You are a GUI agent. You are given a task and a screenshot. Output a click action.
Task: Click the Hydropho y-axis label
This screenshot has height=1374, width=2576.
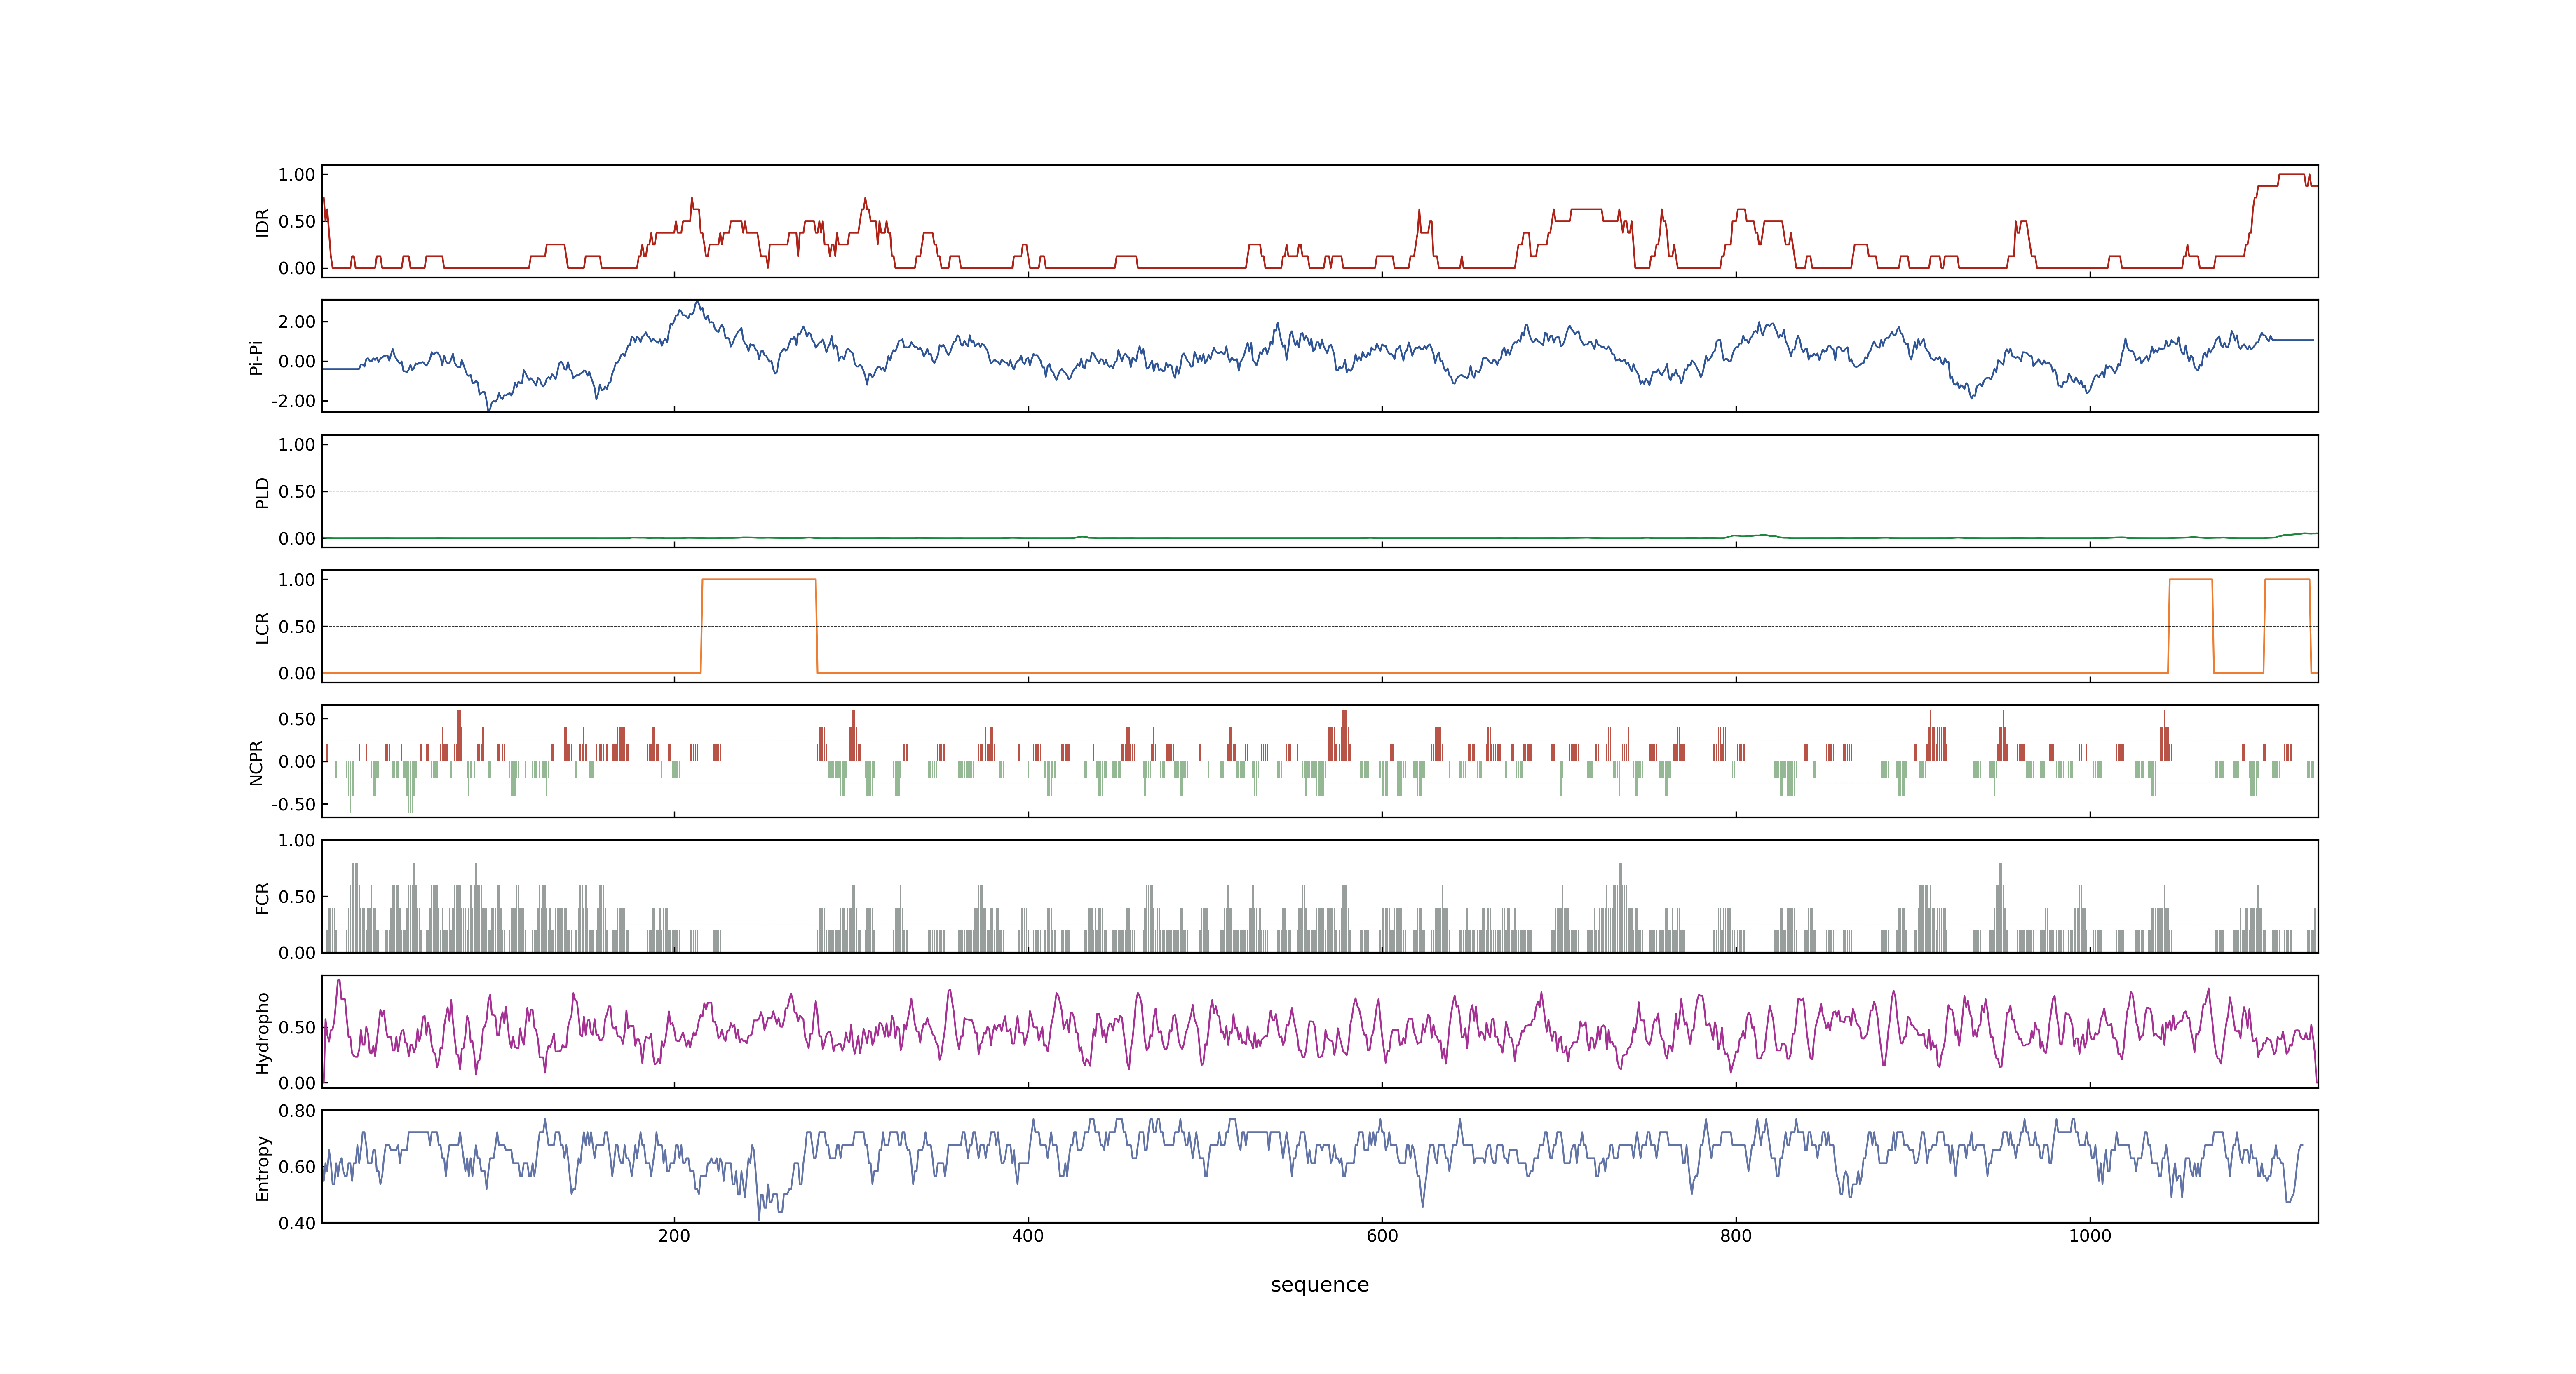262,1033
